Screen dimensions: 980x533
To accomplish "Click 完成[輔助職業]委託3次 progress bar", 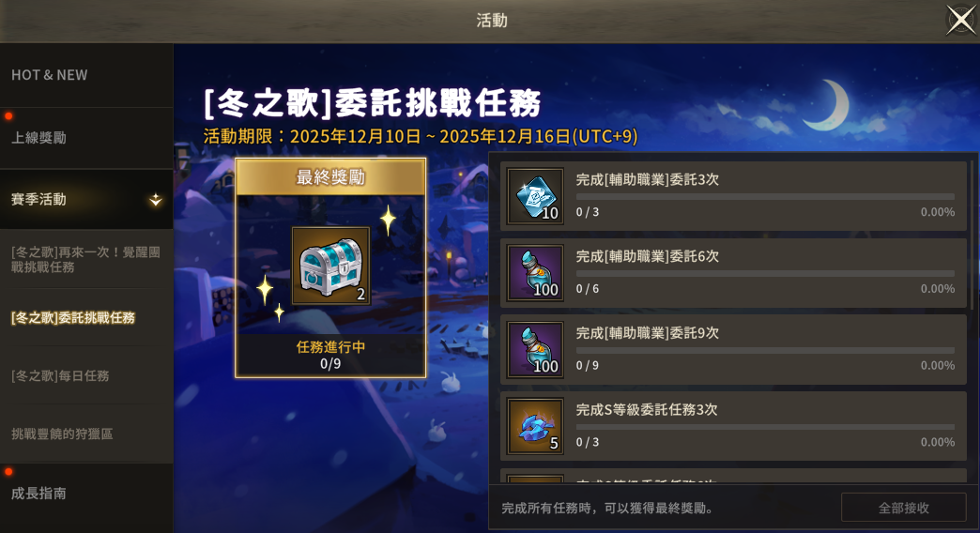I will [x=765, y=197].
